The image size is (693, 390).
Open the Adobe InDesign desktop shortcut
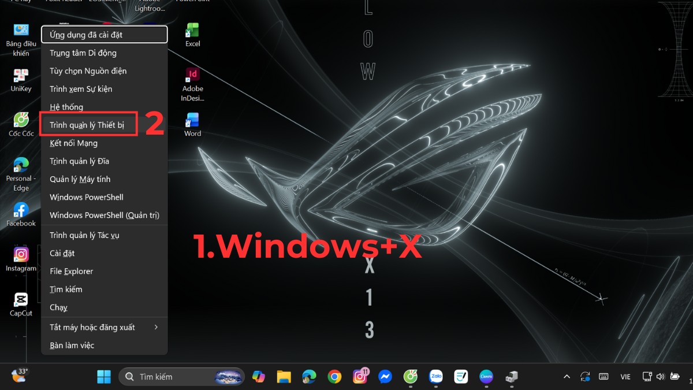click(x=192, y=84)
